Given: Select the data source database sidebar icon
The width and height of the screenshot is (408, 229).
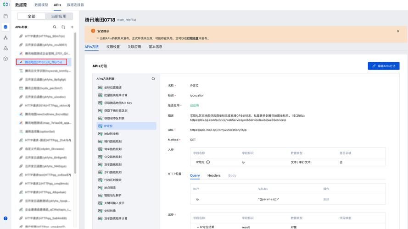Looking at the screenshot, I should [x=6, y=27].
